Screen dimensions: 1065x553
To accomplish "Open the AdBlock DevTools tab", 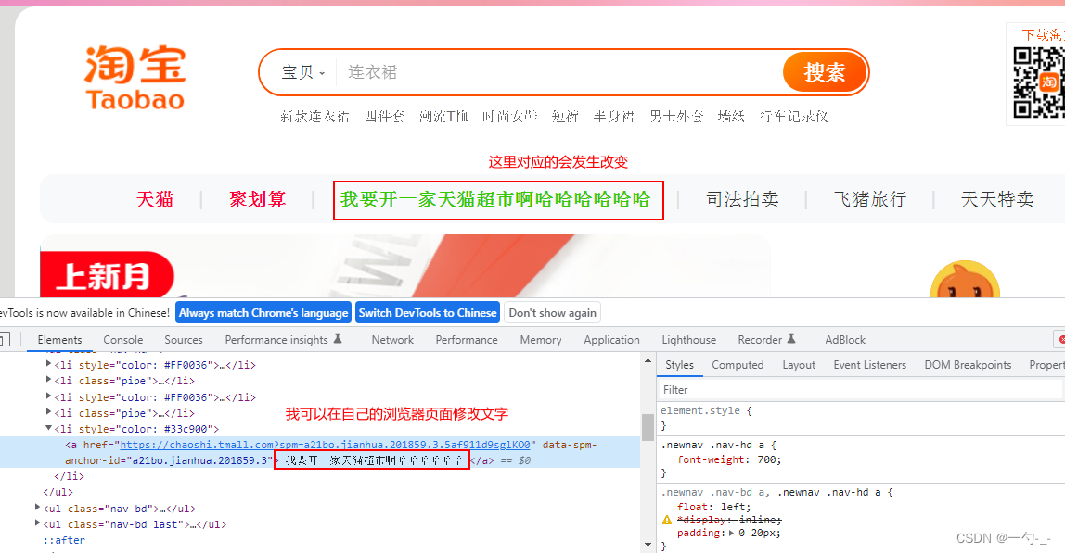I will pyautogui.click(x=845, y=340).
